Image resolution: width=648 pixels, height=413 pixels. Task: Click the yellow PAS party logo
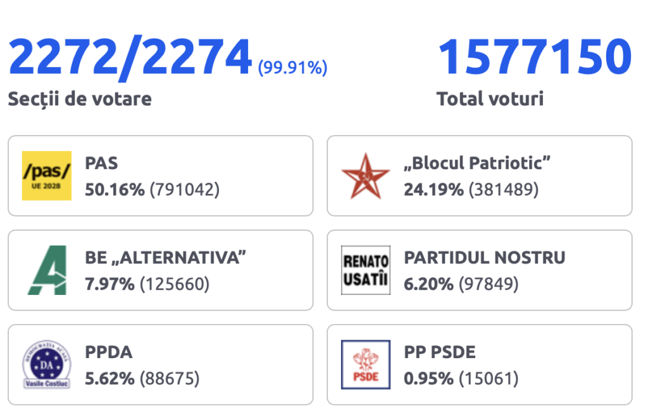(x=47, y=176)
